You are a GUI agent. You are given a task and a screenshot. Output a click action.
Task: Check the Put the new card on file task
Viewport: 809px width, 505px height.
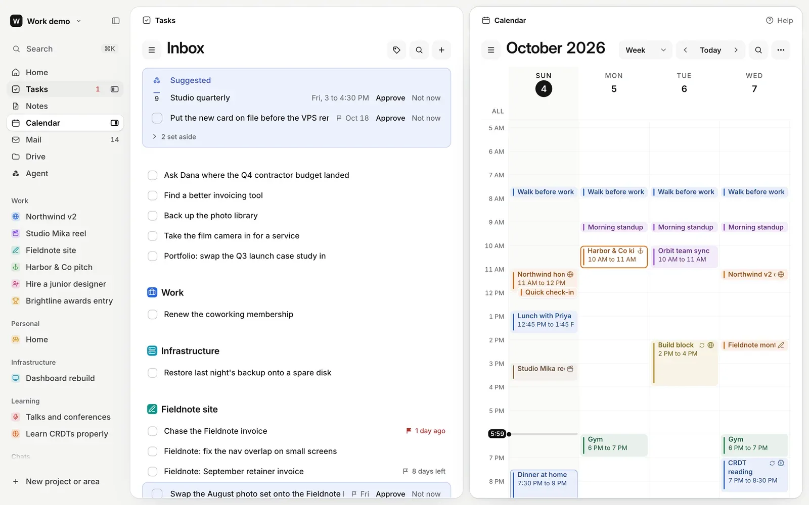point(157,118)
